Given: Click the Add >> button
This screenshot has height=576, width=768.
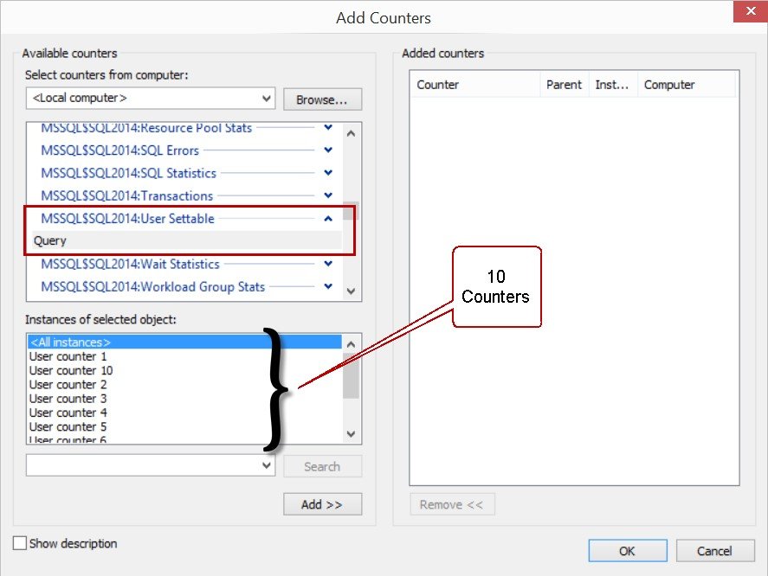Looking at the screenshot, I should click(x=322, y=504).
